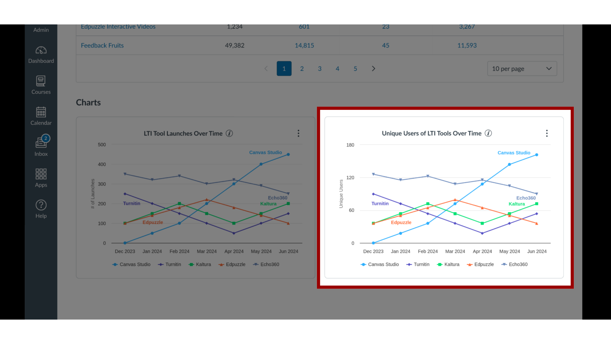Toggle Turnitin series in Unique Users legend

(418, 264)
